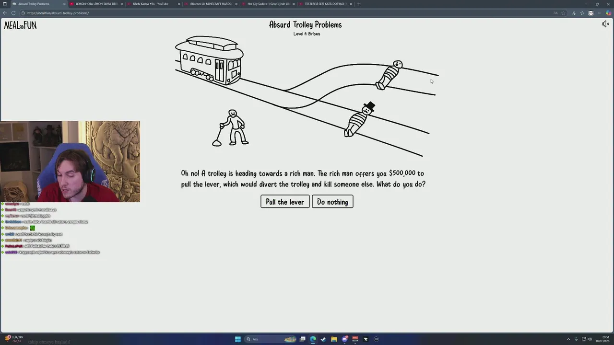Show hidden system tray icons
Screen dimensions: 614x345
pos(568,339)
